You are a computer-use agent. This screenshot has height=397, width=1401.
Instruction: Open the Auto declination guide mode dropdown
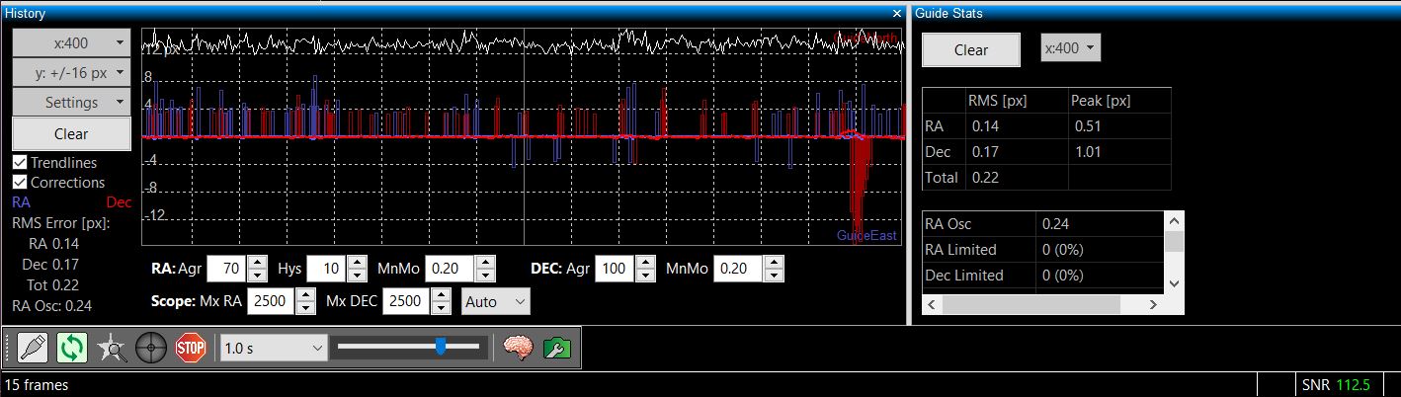(x=496, y=301)
